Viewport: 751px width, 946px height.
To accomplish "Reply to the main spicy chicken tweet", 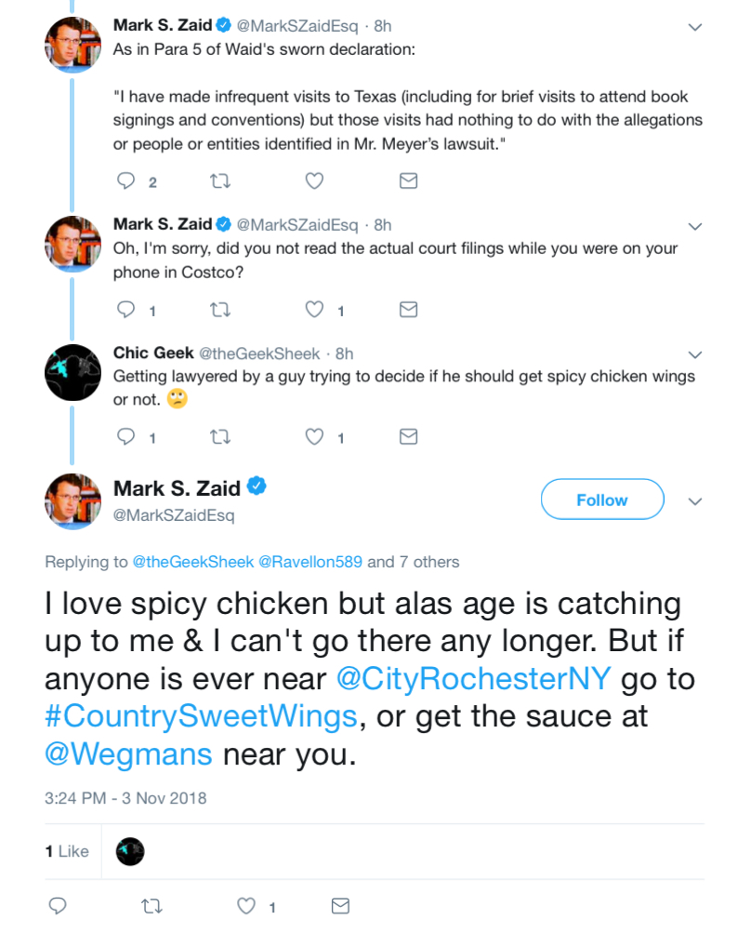I will click(58, 906).
